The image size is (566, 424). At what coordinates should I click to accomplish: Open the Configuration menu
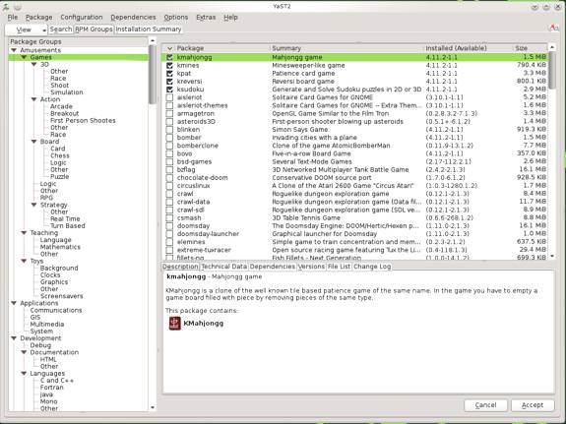pyautogui.click(x=82, y=18)
